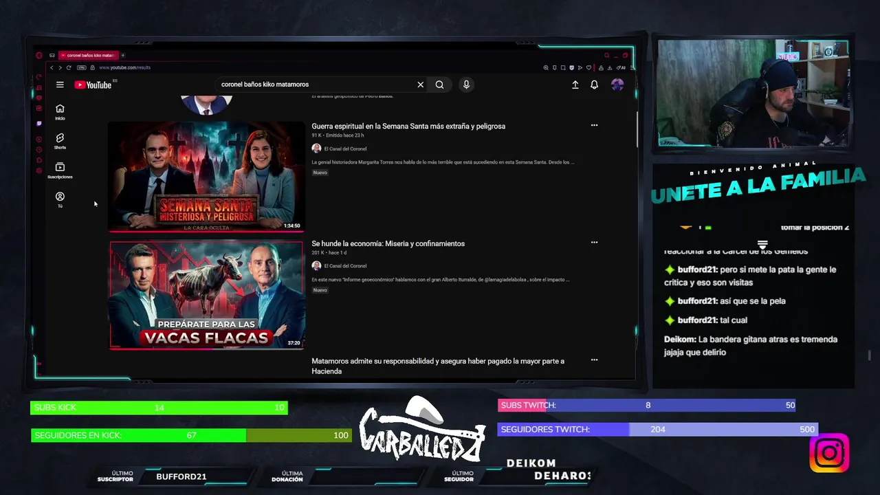Screen dimensions: 880x495
Task: Click Deikom's chat message about bandera gitana
Action: [751, 346]
